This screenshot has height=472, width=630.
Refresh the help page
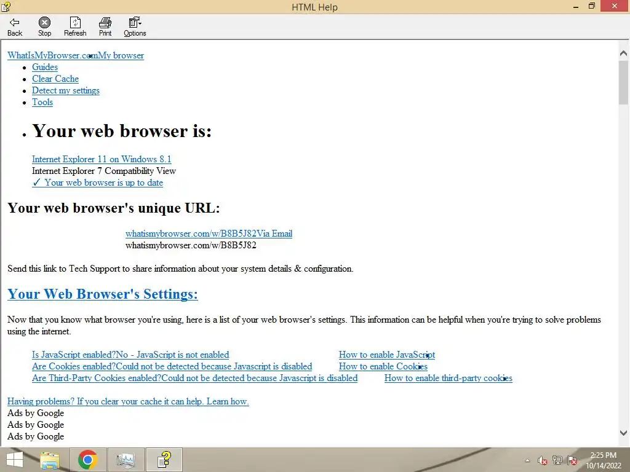point(75,27)
